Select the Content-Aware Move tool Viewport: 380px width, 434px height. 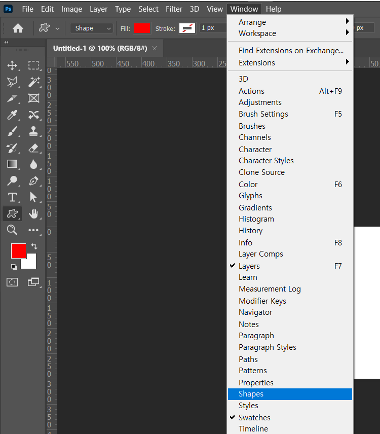[34, 115]
